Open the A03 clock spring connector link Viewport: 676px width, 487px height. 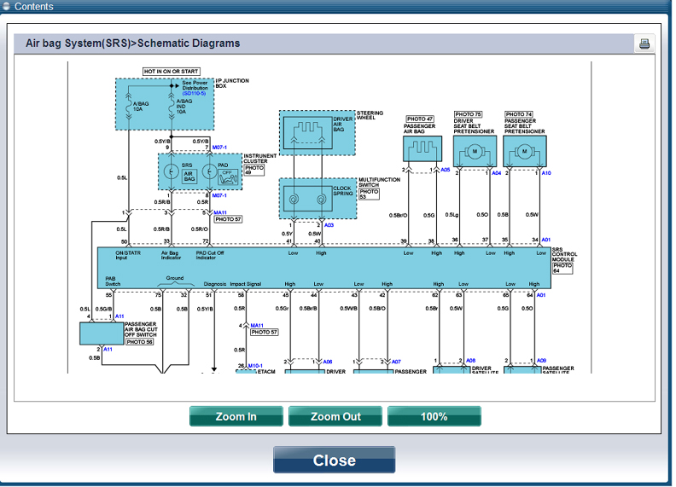point(329,225)
